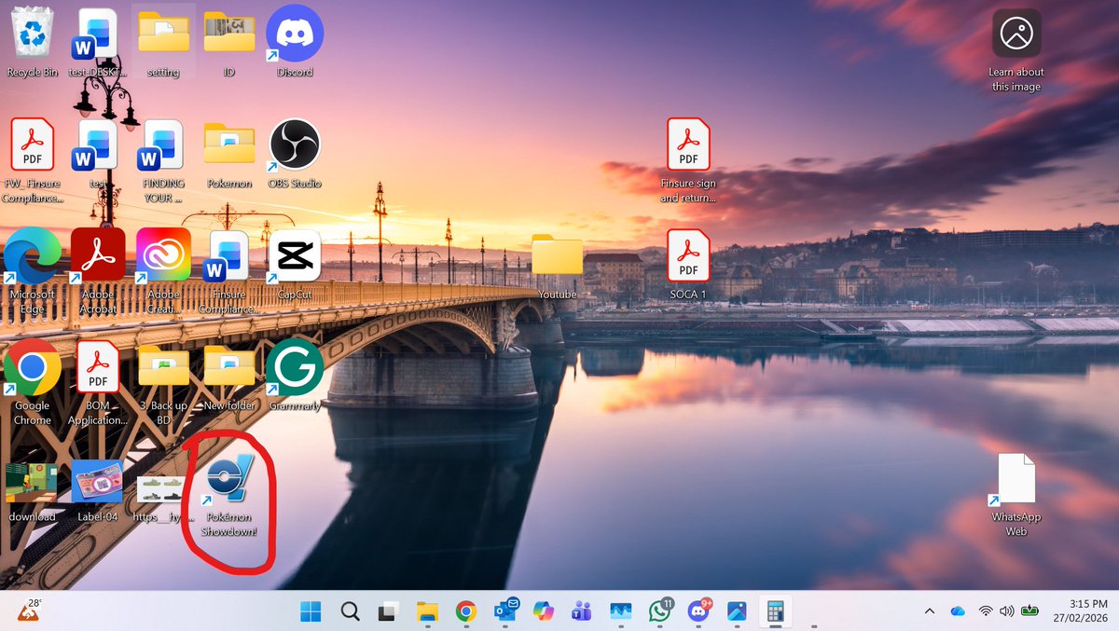This screenshot has width=1119, height=631.
Task: Open Microsoft Teams from the taskbar
Action: (x=582, y=611)
